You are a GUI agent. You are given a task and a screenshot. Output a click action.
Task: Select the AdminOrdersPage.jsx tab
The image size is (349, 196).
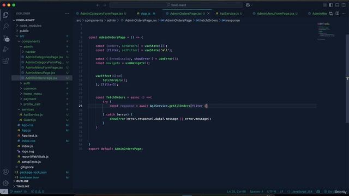(185, 14)
